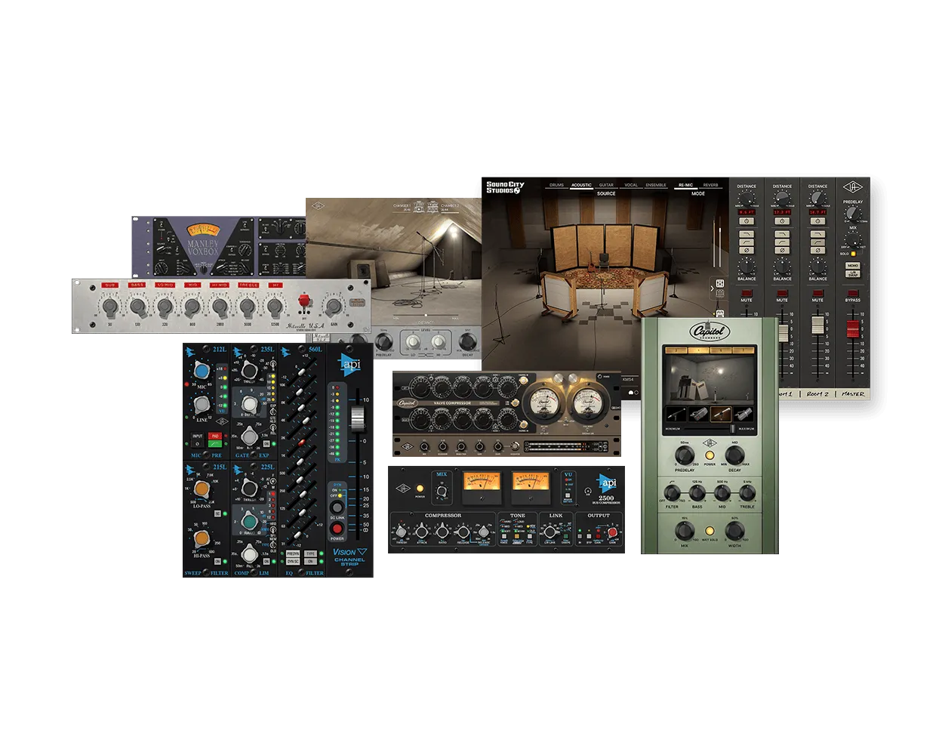Click the orange HI-PASS knob on 215L
942x740 pixels.
tap(202, 538)
